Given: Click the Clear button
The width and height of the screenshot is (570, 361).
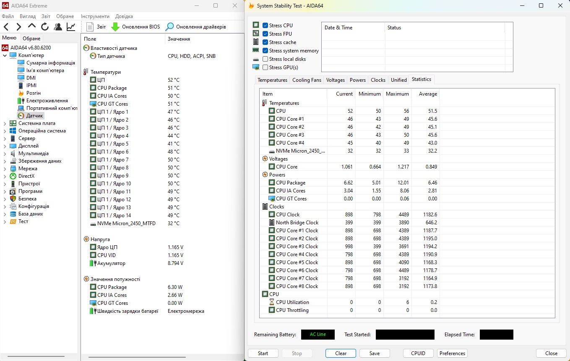Looking at the screenshot, I should [x=341, y=353].
